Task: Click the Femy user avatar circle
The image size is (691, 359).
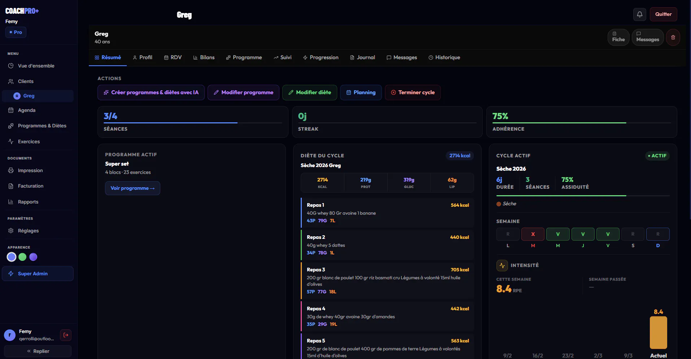Action: [10, 335]
